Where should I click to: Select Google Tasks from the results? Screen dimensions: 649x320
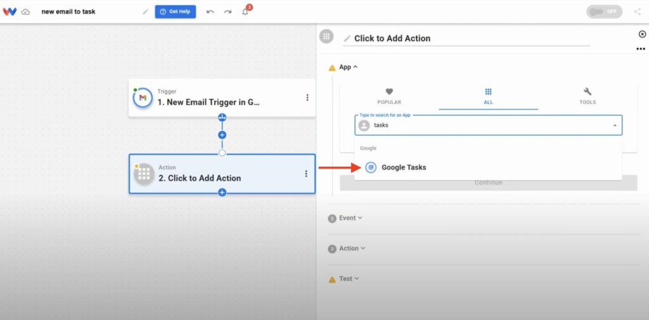[x=488, y=167]
